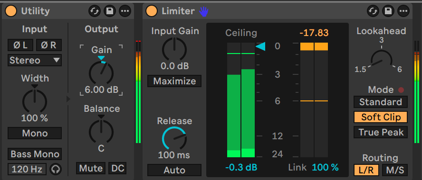The image size is (422, 180).
Task: Click the 120 Hz frequency field
Action: pos(27,169)
